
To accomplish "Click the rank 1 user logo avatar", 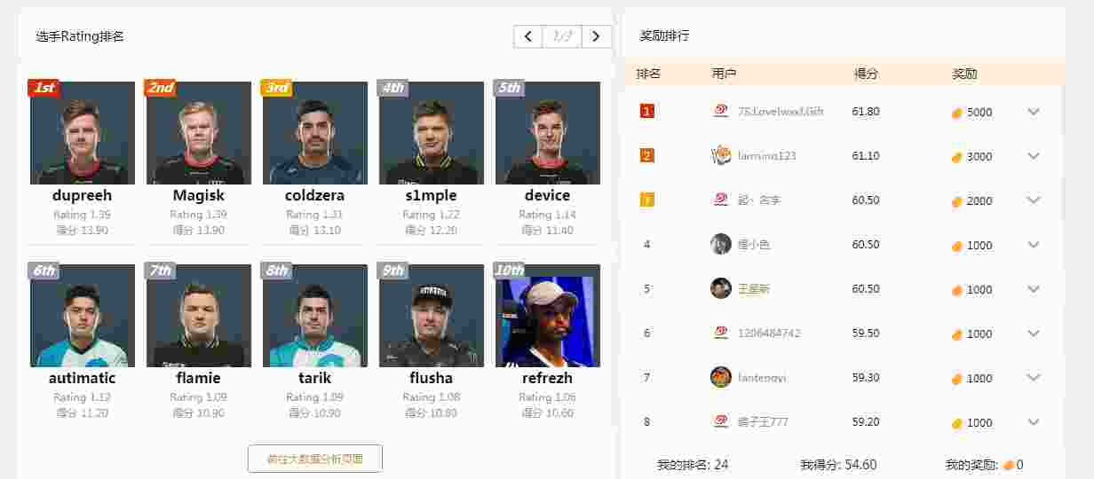I will click(721, 111).
